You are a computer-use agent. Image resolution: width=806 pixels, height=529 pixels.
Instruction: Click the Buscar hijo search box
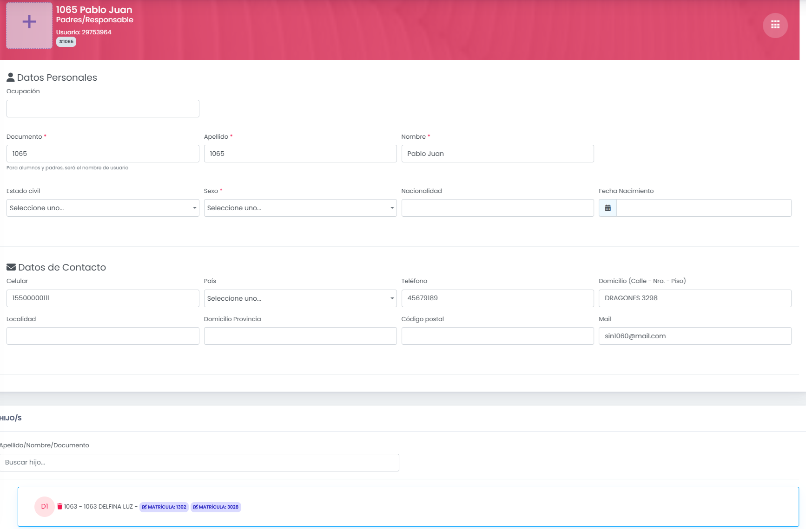click(199, 463)
